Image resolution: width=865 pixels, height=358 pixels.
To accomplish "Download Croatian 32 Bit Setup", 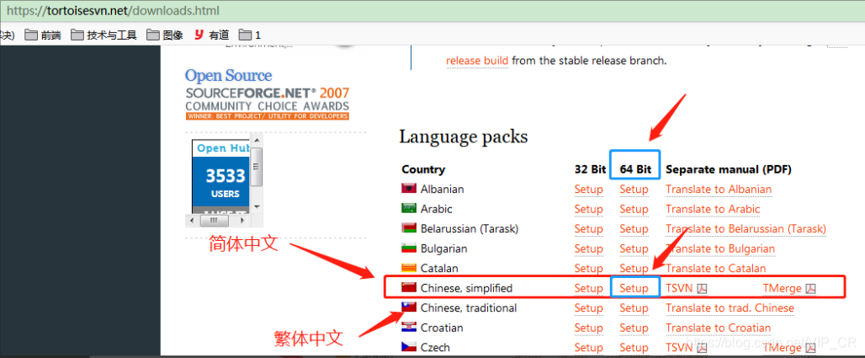I will tap(589, 328).
